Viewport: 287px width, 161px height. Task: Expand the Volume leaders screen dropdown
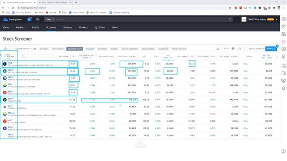pyautogui.click(x=257, y=49)
